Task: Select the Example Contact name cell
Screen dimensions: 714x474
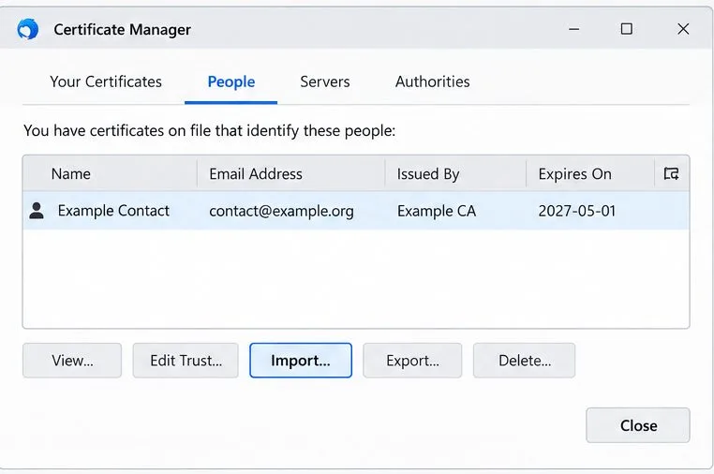Action: click(x=113, y=211)
